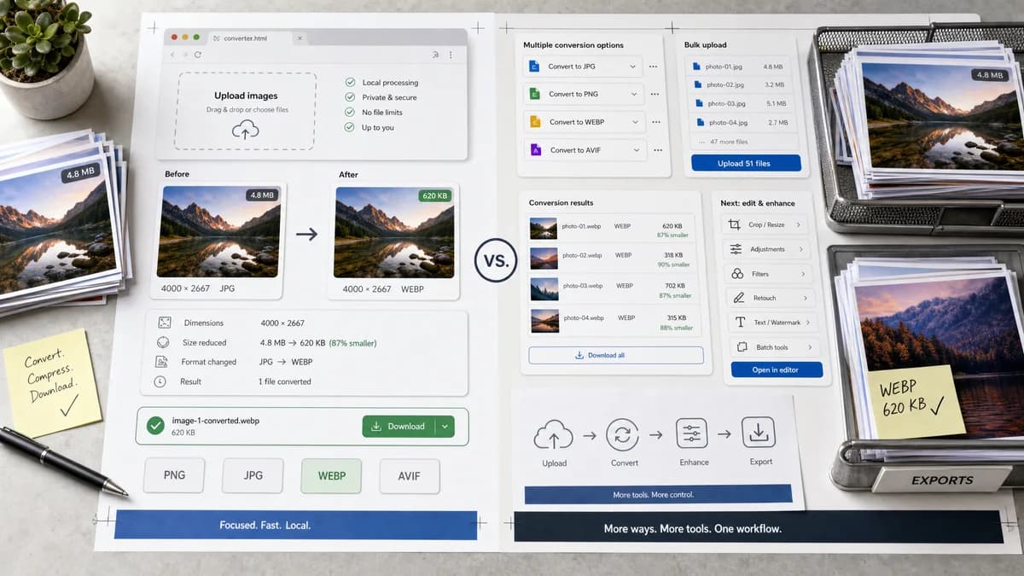Click the Format changed row icon
Viewport: 1024px width, 576px height.
tap(161, 362)
